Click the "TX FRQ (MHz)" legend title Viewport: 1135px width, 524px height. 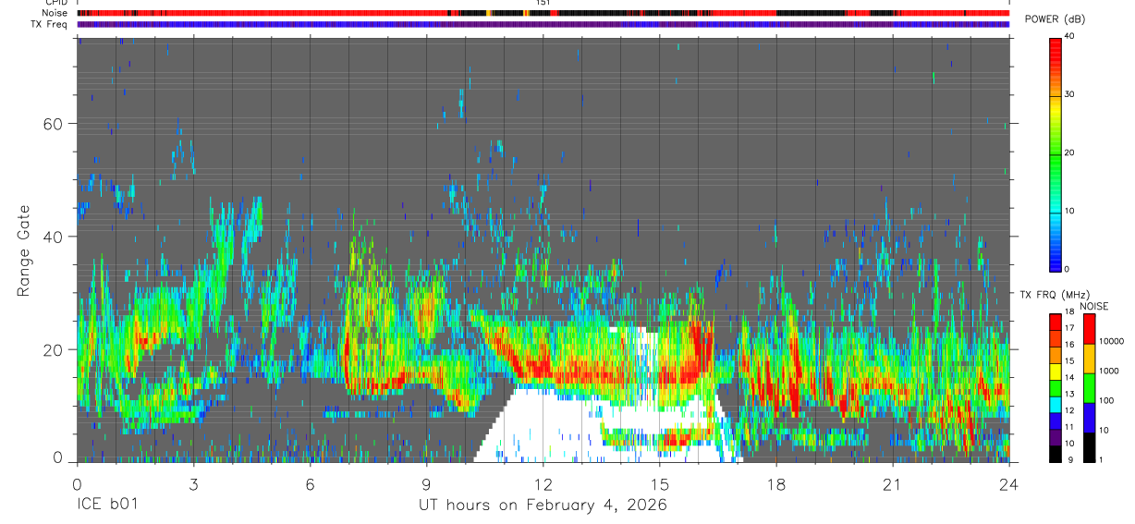tap(1055, 294)
